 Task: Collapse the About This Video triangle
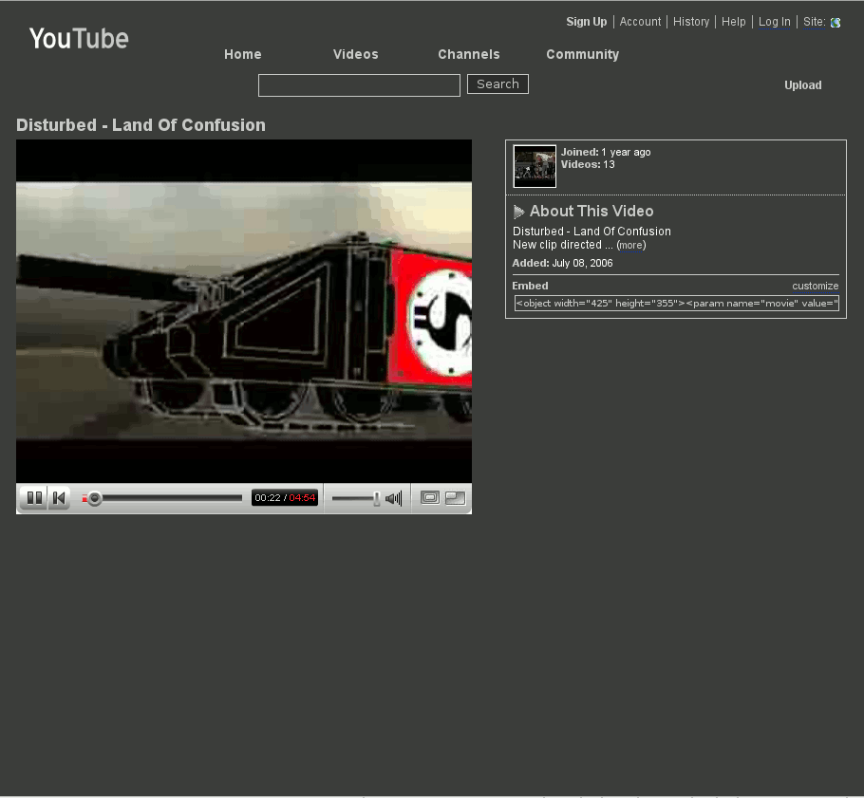pos(518,212)
